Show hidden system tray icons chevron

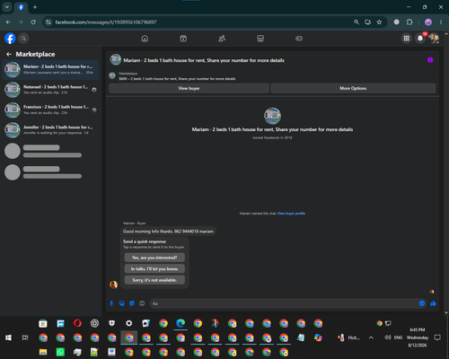(x=371, y=337)
